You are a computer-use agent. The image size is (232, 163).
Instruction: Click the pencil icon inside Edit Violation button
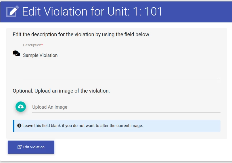pos(20,147)
